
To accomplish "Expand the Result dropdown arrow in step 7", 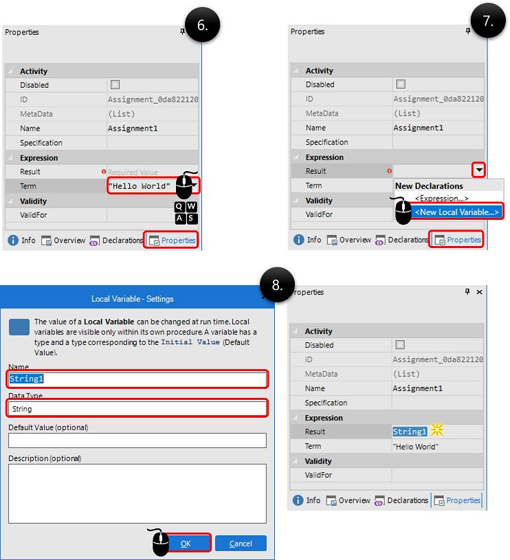I will pos(478,171).
